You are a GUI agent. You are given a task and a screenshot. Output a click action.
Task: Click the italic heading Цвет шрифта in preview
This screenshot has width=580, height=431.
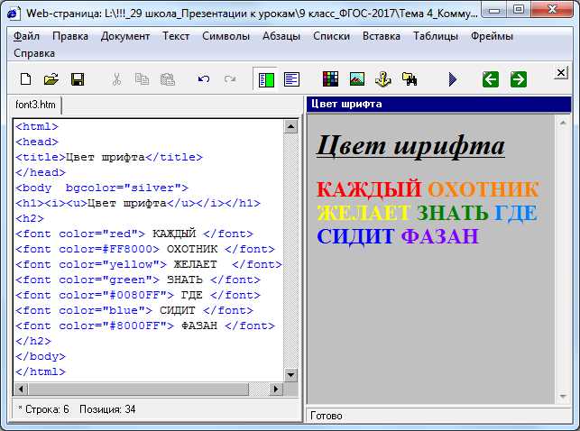pyautogui.click(x=410, y=146)
